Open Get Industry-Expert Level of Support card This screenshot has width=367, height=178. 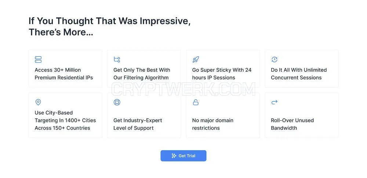pyautogui.click(x=144, y=115)
